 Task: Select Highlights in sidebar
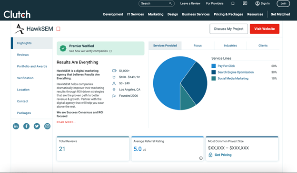coord(31,43)
